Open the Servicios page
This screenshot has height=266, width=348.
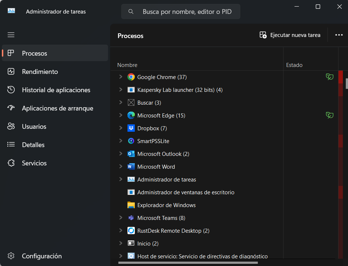[55, 163]
